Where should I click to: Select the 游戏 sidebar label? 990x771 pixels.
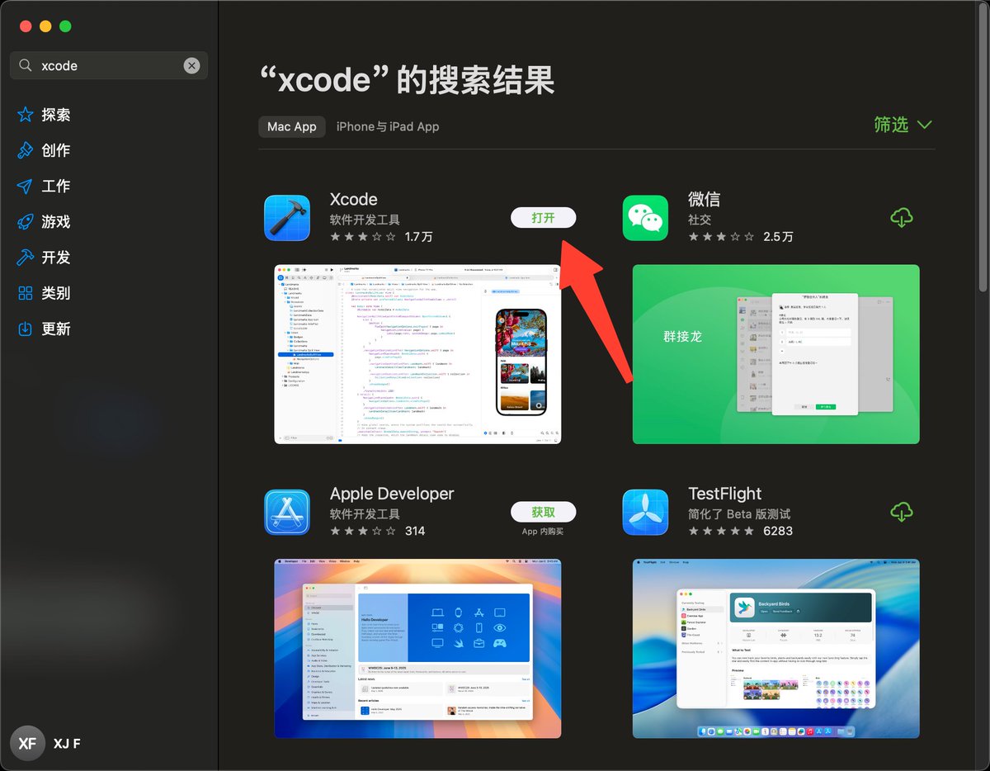point(56,221)
